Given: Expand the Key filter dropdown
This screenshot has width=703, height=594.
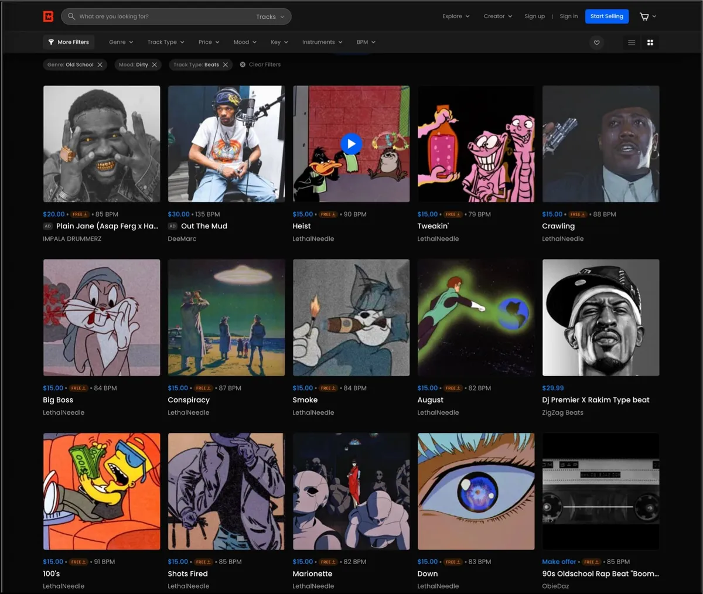Looking at the screenshot, I should click(279, 42).
